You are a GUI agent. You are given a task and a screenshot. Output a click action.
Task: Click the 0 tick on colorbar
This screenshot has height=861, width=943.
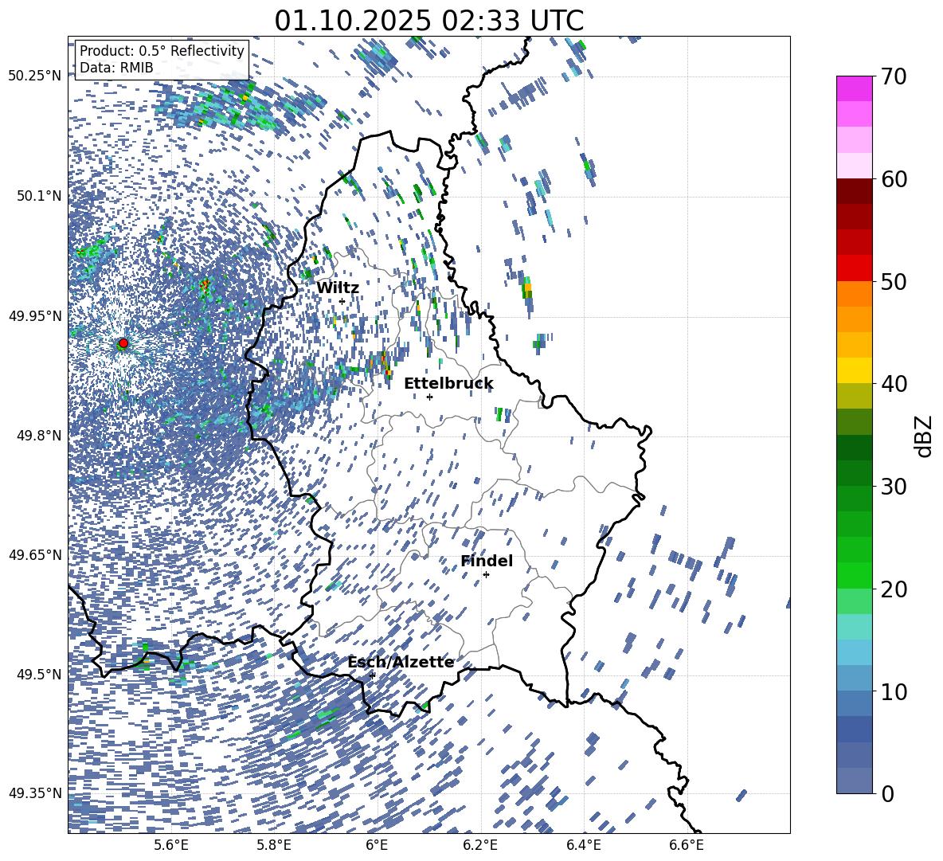(x=887, y=793)
